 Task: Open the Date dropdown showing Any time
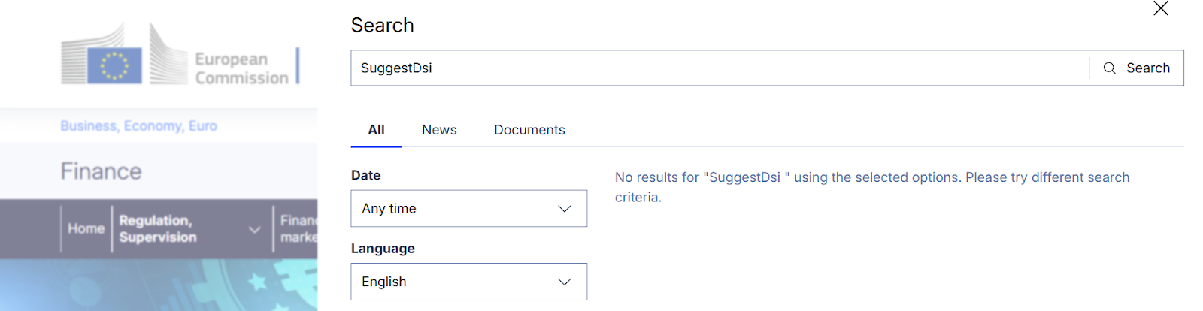(x=469, y=208)
